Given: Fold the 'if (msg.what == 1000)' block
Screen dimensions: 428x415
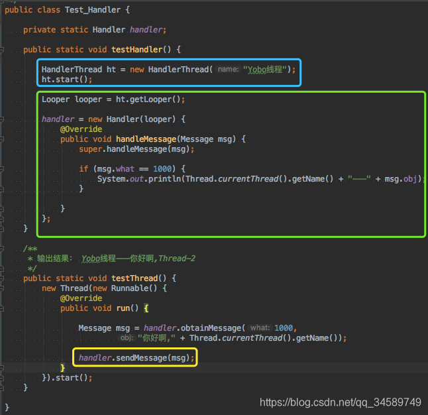Looking at the screenshot, I should [x=1, y=169].
